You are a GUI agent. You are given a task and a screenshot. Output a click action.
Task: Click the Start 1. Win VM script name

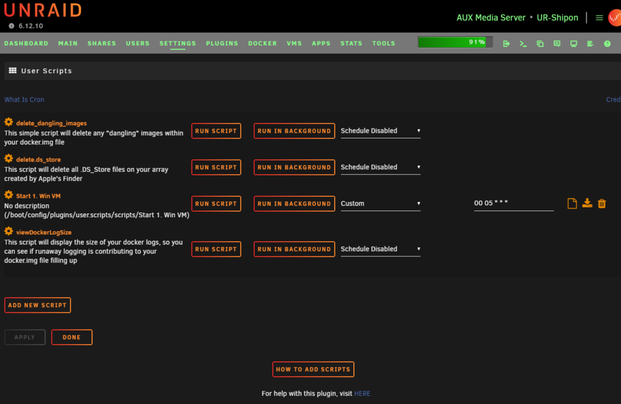point(39,196)
